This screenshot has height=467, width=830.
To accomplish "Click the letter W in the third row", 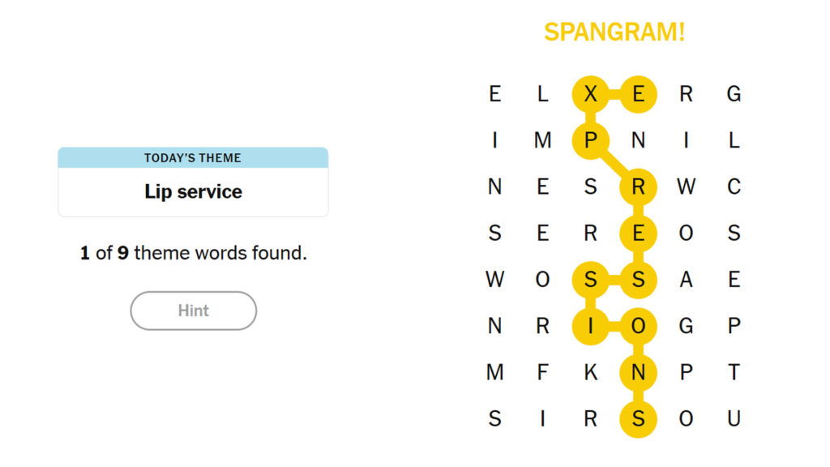I will tap(687, 187).
